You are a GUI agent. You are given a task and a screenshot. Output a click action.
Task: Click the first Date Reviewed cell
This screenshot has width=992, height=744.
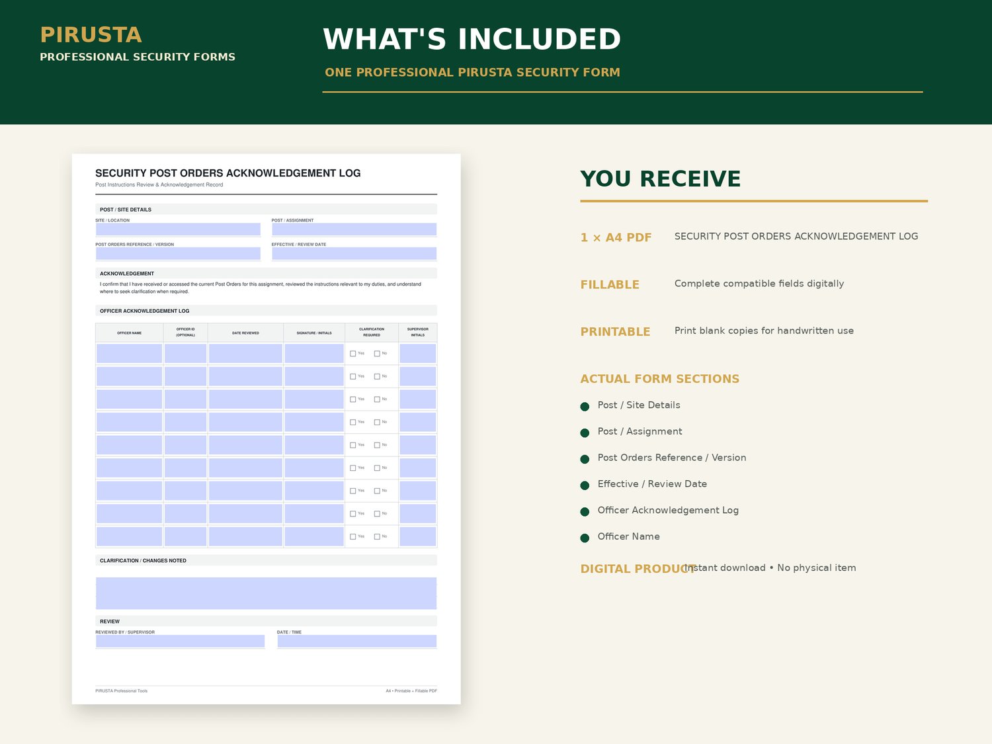pyautogui.click(x=245, y=353)
